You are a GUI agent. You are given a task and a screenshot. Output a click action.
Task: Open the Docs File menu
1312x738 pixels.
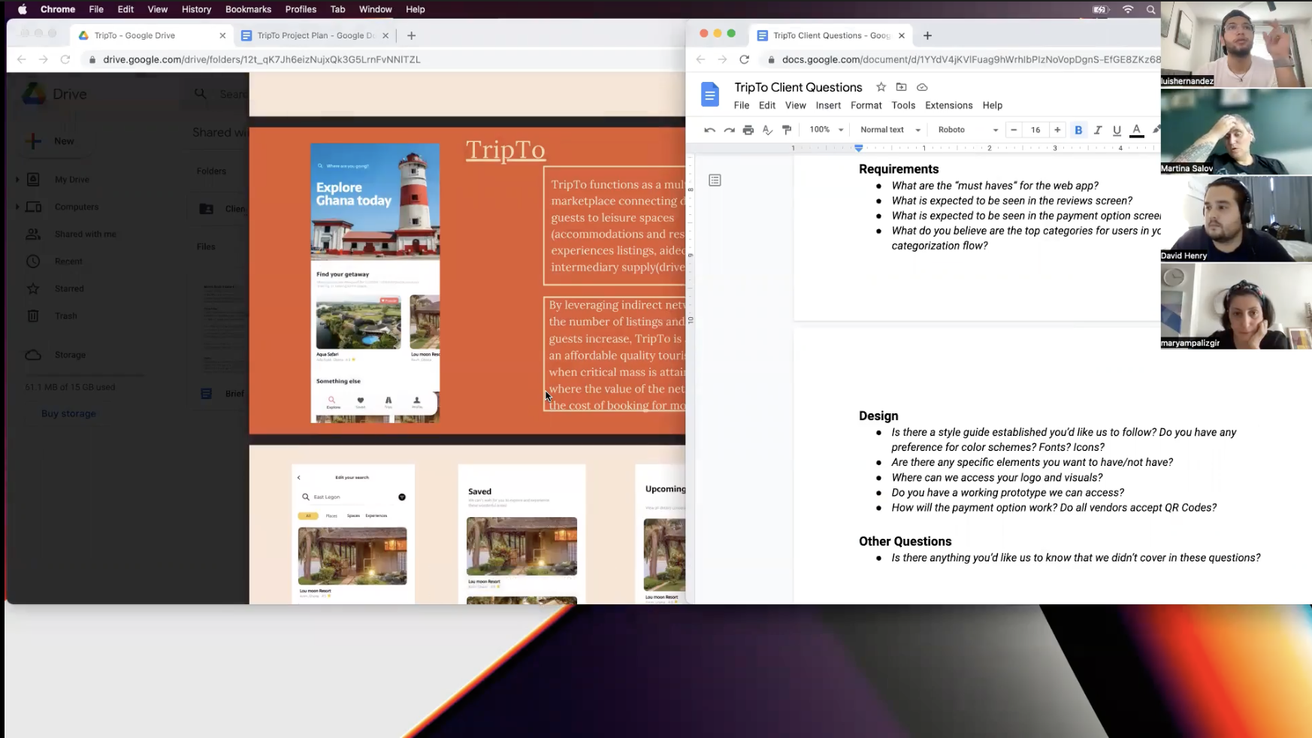(742, 105)
